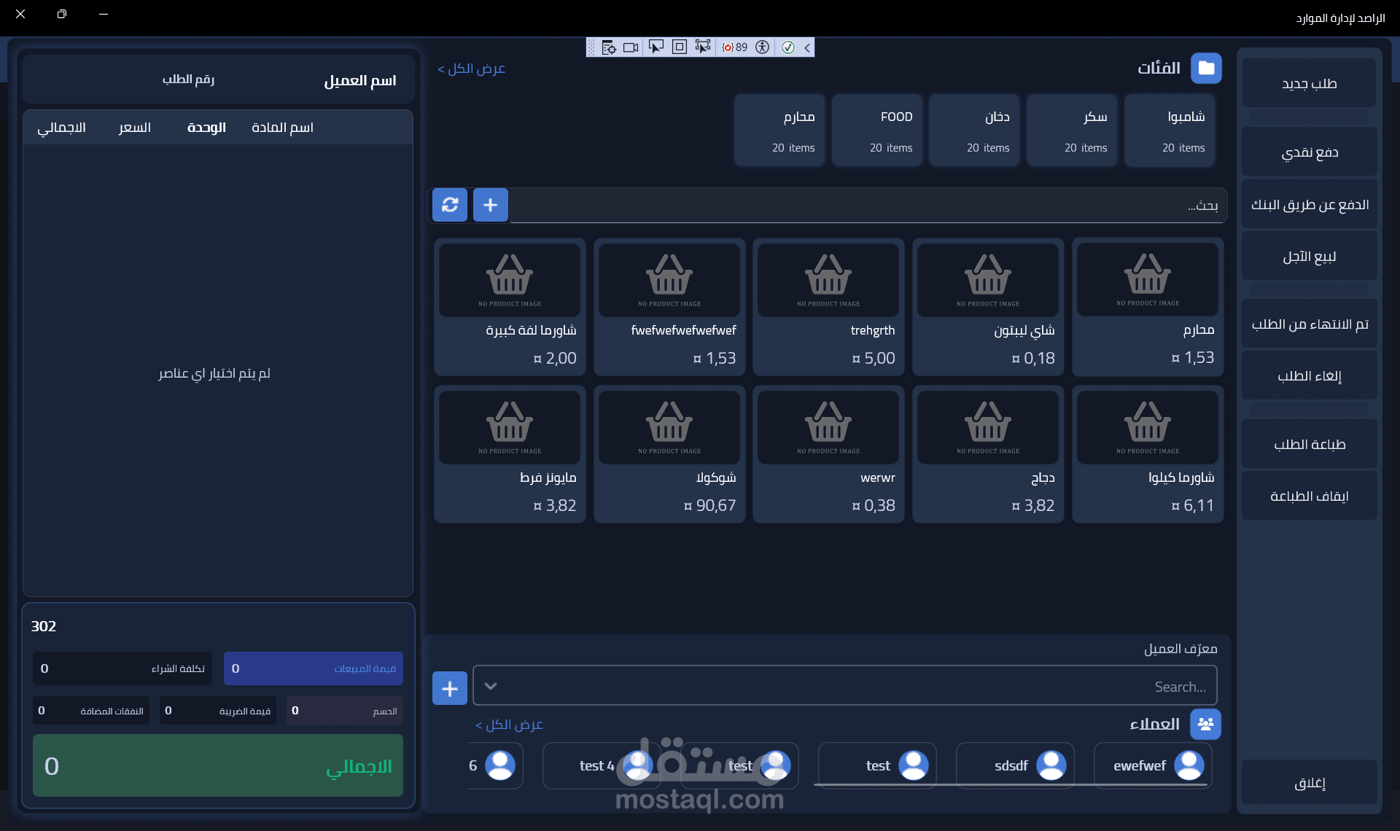
Task: Click the select element pointer icon
Action: [656, 47]
